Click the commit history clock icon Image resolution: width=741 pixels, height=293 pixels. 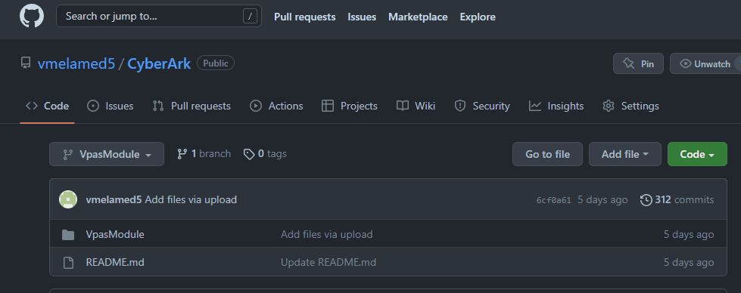click(x=646, y=200)
